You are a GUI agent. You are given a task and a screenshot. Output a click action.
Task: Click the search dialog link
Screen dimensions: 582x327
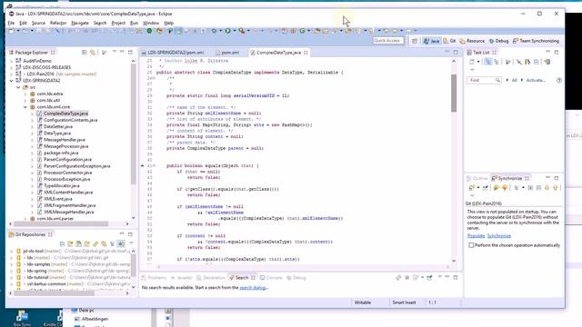click(x=253, y=288)
